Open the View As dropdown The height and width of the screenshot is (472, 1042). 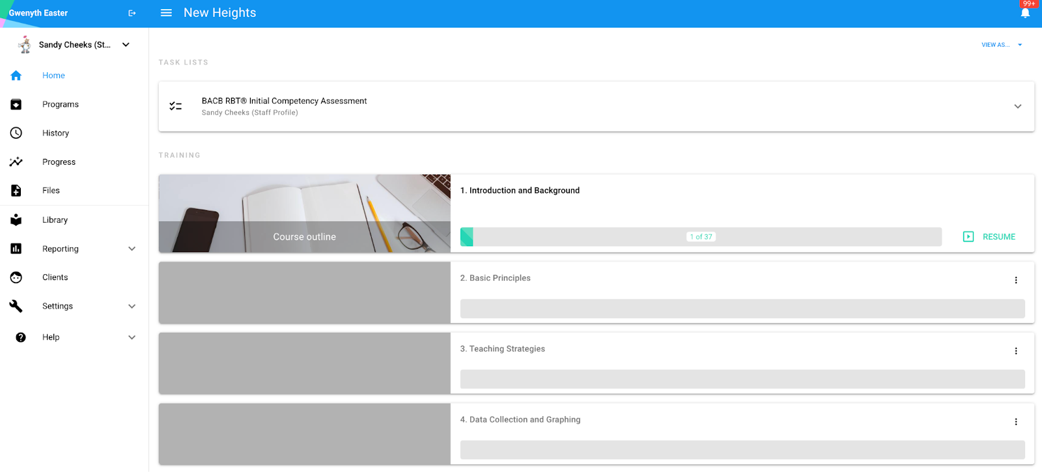1001,45
